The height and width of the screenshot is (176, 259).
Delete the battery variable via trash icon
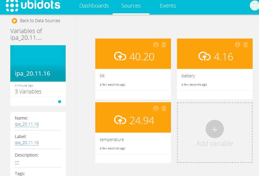point(246,45)
